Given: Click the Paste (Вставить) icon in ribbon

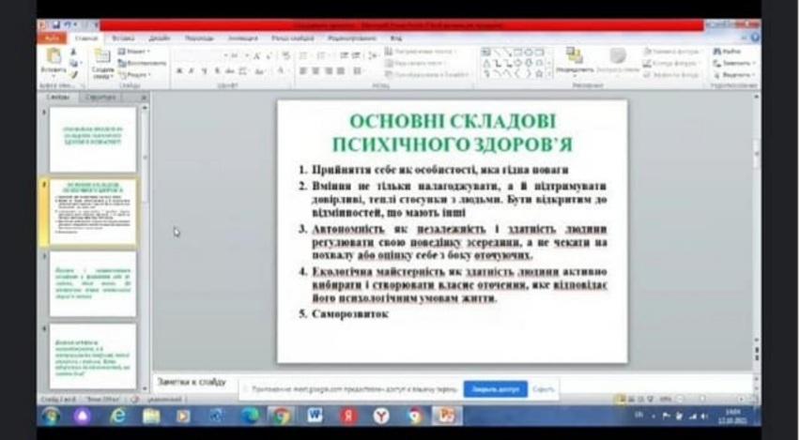Looking at the screenshot, I should [54, 58].
